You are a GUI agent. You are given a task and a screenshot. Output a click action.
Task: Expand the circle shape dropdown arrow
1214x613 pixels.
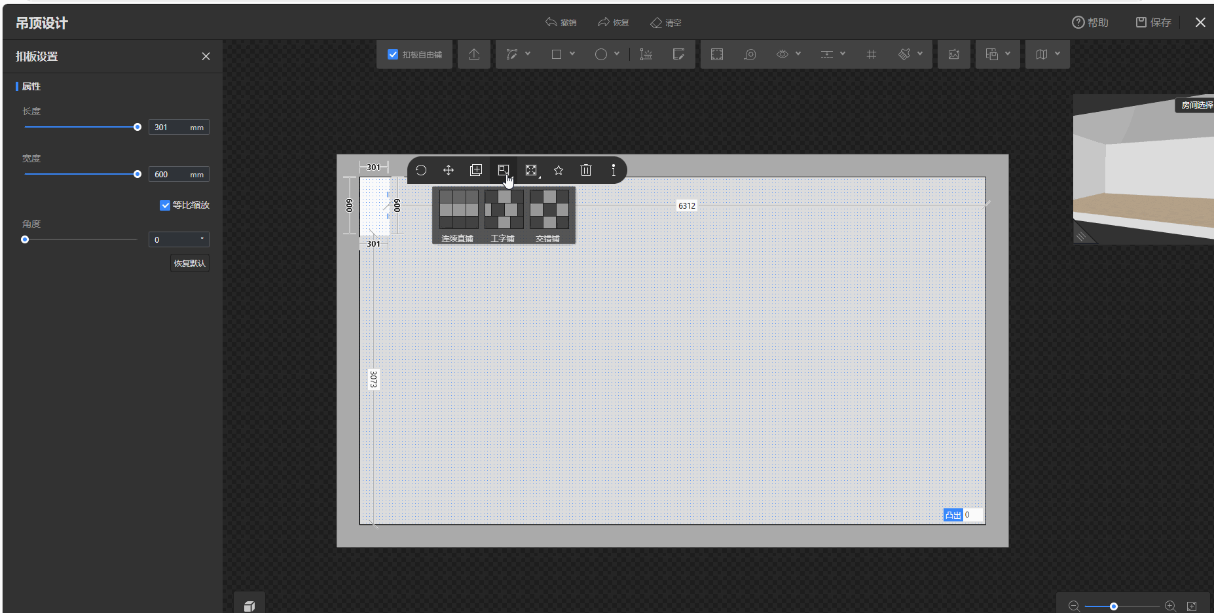(x=617, y=54)
